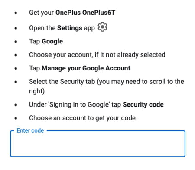Click the bold Settings word
This screenshot has height=170, width=195.
(x=70, y=28)
